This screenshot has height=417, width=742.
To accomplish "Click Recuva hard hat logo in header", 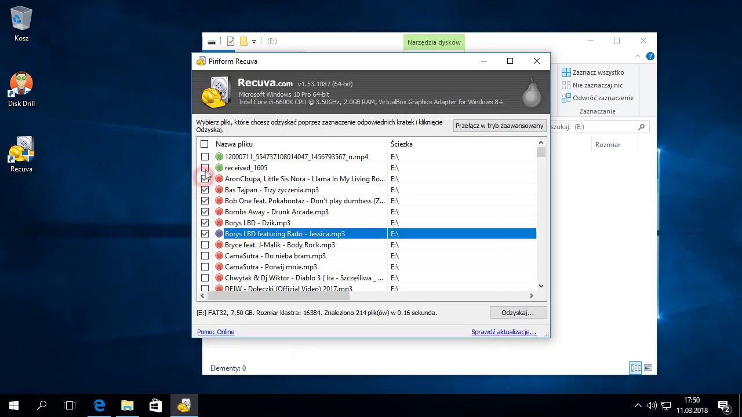I will [x=216, y=93].
